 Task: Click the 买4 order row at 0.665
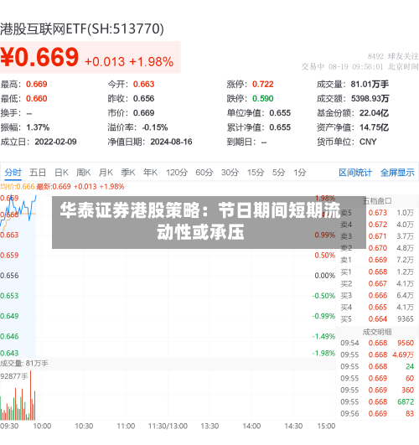pyautogui.click(x=377, y=308)
